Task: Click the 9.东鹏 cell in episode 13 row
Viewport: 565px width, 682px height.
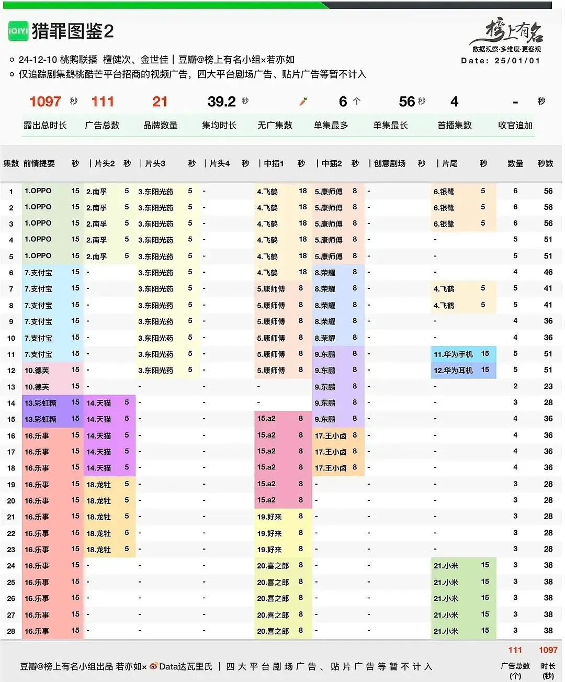Action: pos(325,387)
